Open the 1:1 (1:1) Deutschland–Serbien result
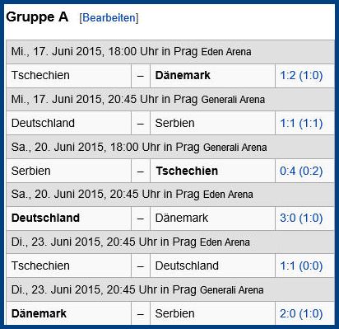This screenshot has height=329, width=339. pos(301,123)
